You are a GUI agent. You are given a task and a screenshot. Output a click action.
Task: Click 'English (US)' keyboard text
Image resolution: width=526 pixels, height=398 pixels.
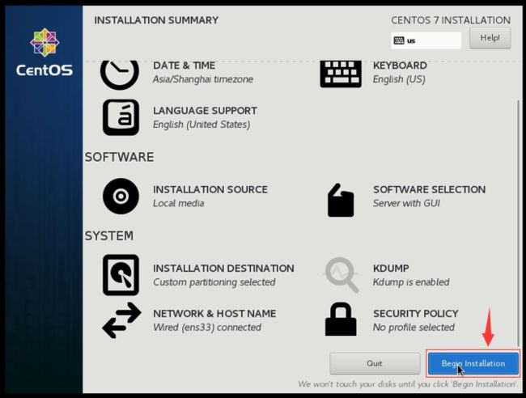point(399,79)
